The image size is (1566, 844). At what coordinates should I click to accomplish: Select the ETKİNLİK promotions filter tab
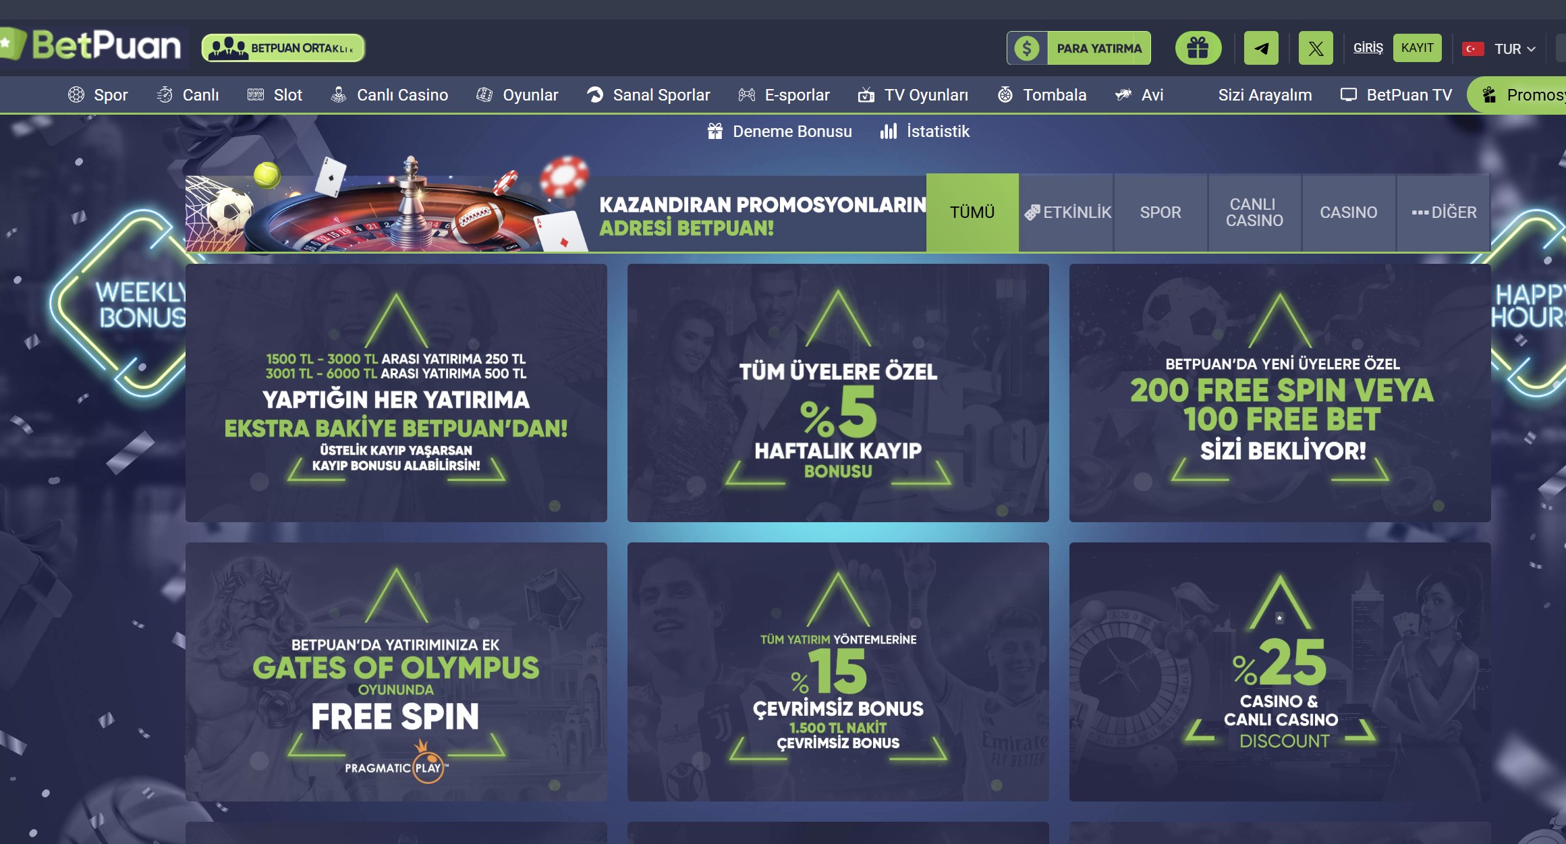point(1067,213)
